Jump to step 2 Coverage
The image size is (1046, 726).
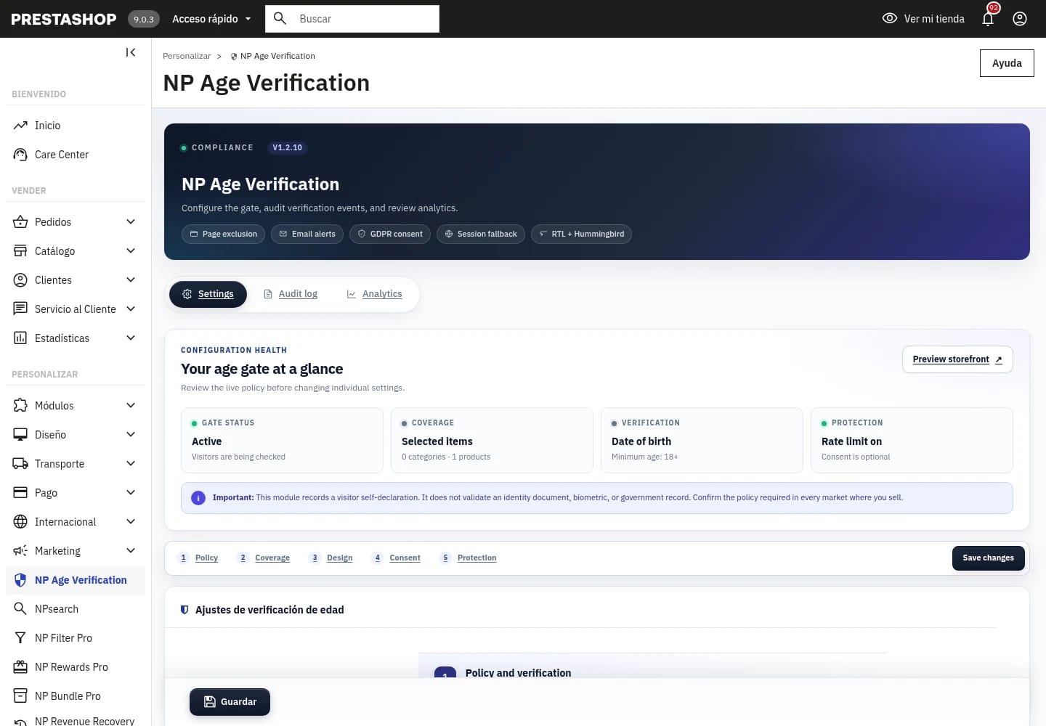tap(264, 558)
